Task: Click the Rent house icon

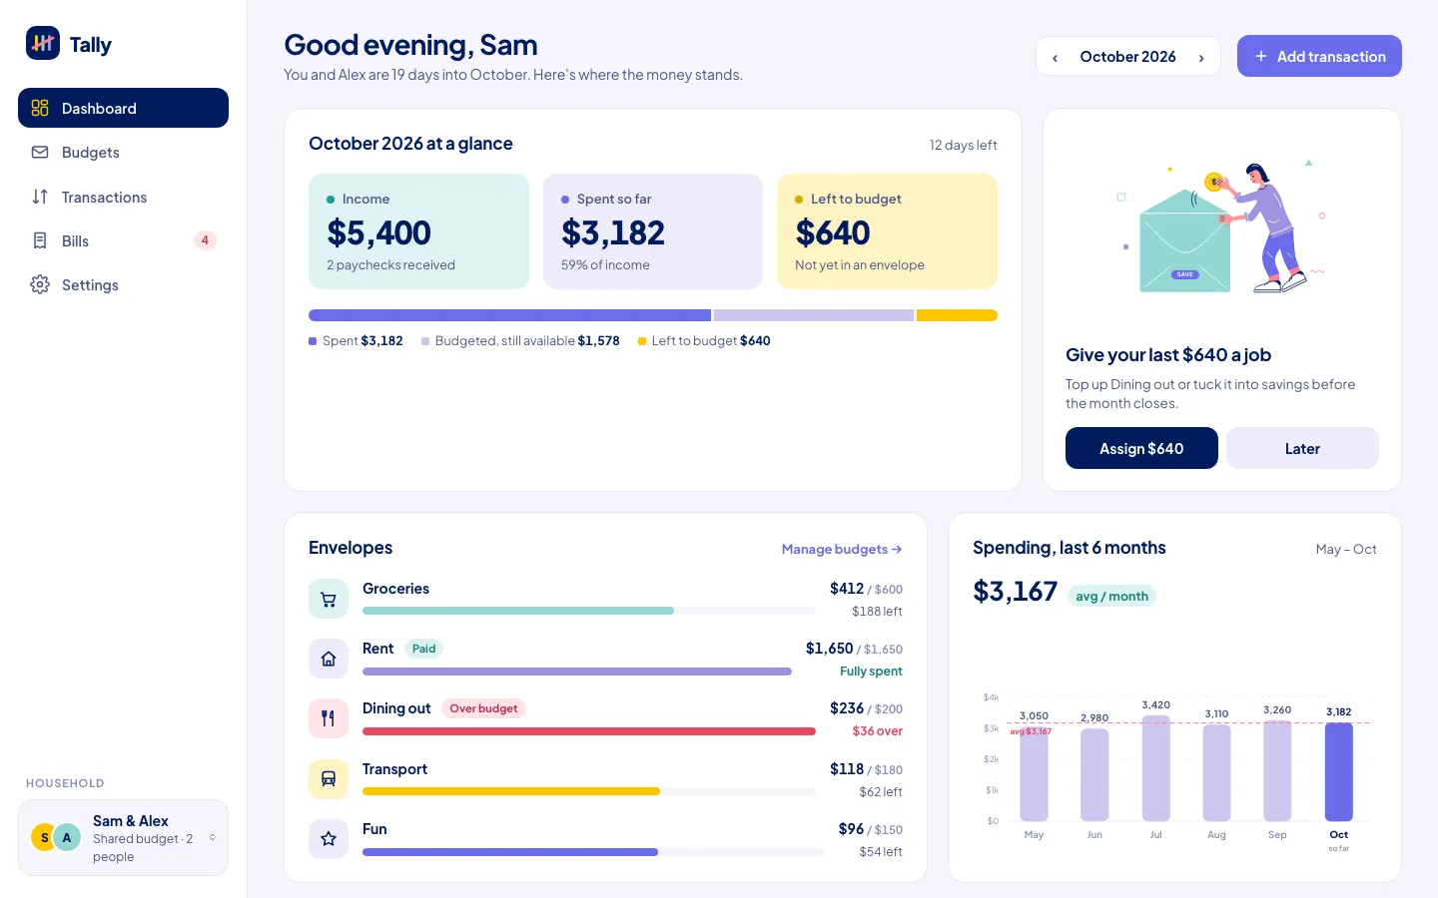Action: [329, 659]
